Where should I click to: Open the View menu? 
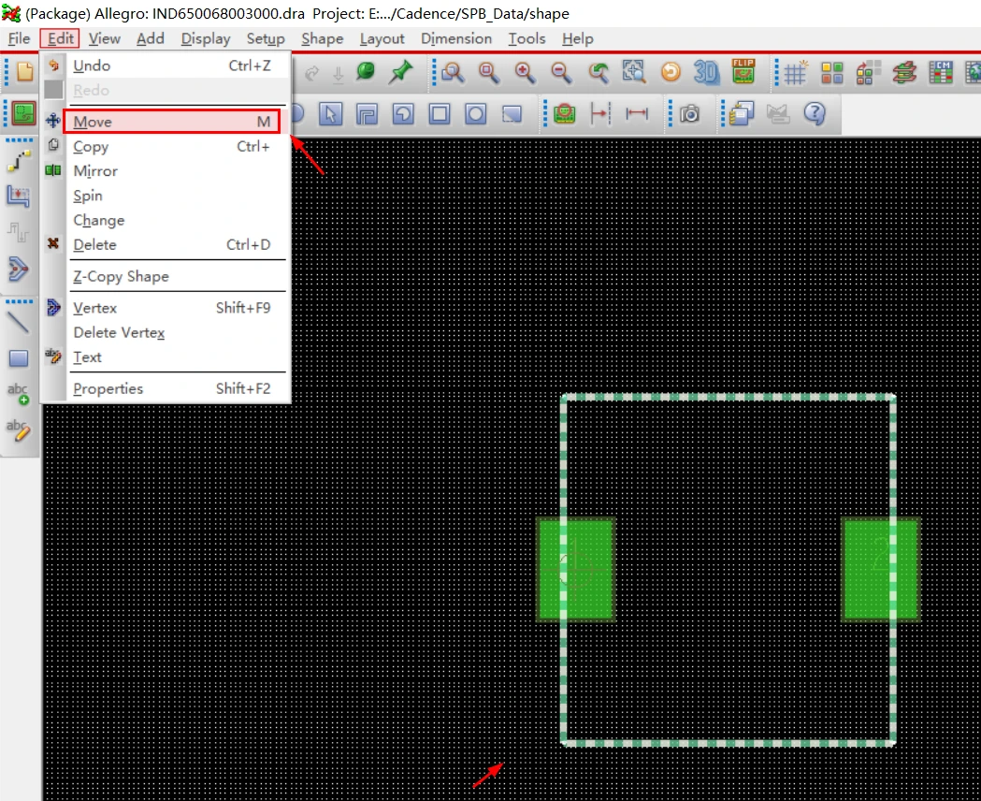[x=105, y=38]
